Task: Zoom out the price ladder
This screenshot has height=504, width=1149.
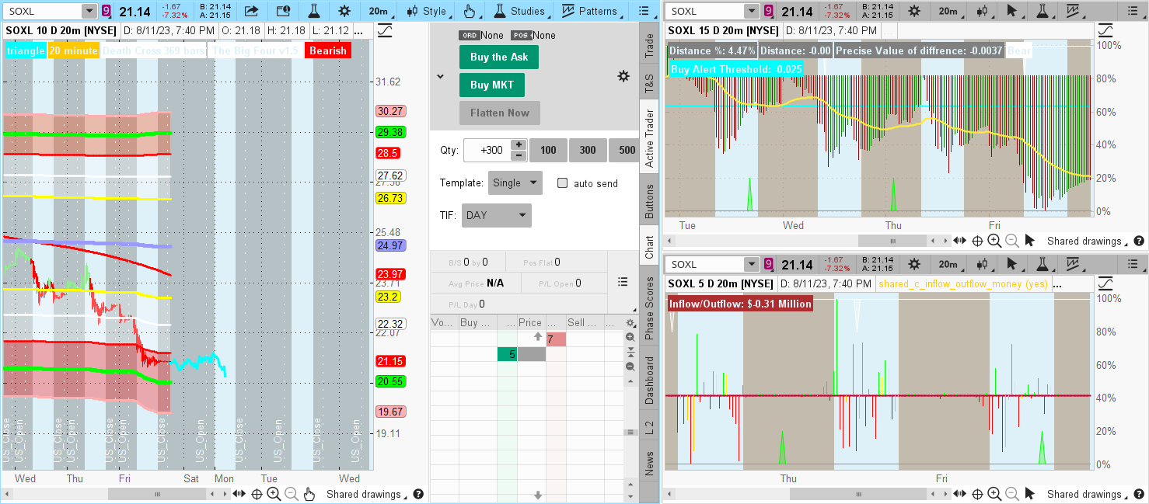Action: 630,366
